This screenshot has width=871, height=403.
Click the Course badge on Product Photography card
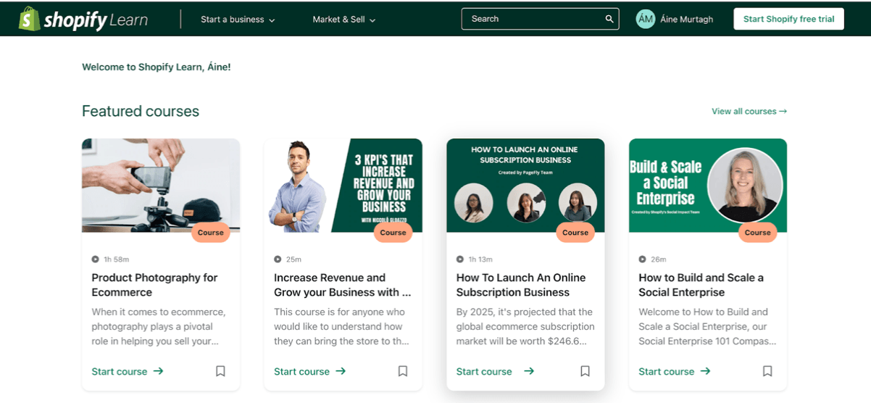[211, 233]
